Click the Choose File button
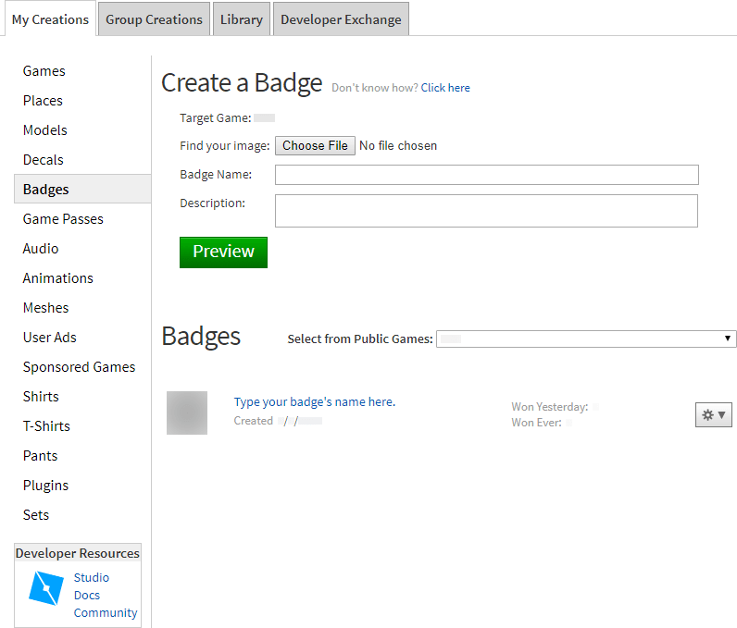 (x=315, y=145)
